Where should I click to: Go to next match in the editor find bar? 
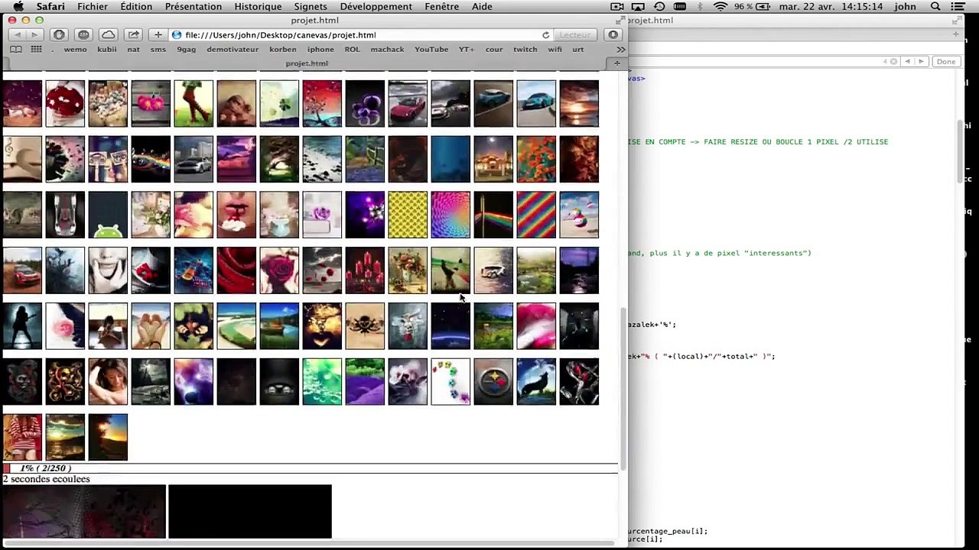[921, 62]
